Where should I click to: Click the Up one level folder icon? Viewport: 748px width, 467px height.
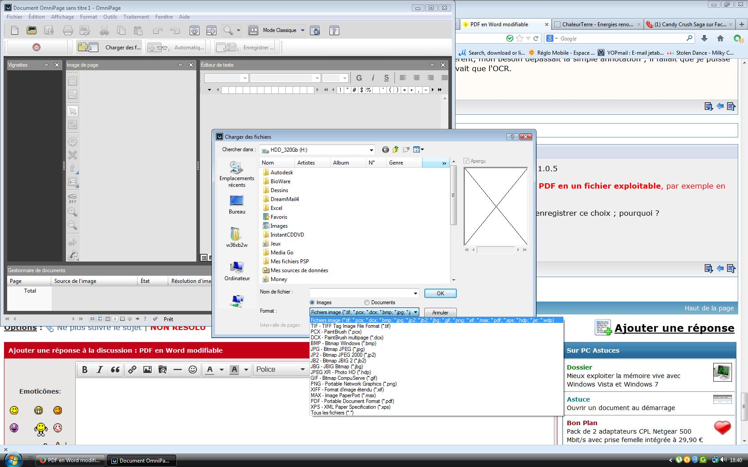coord(395,150)
